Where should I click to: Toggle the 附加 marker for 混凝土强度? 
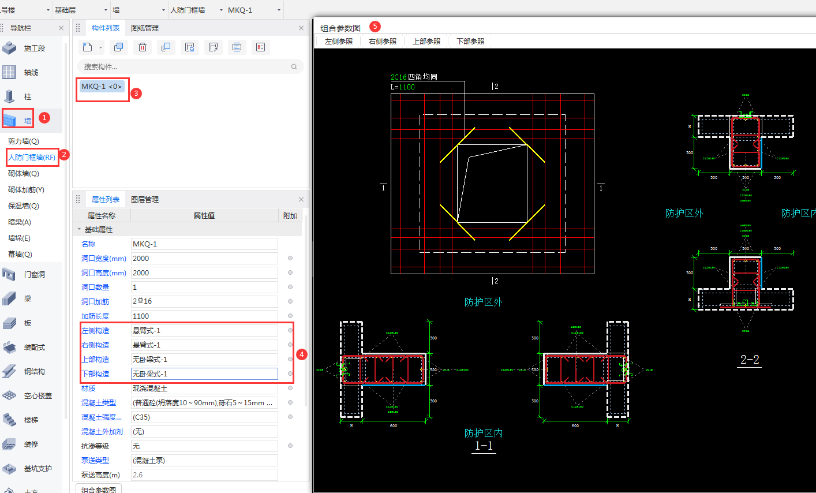[290, 417]
